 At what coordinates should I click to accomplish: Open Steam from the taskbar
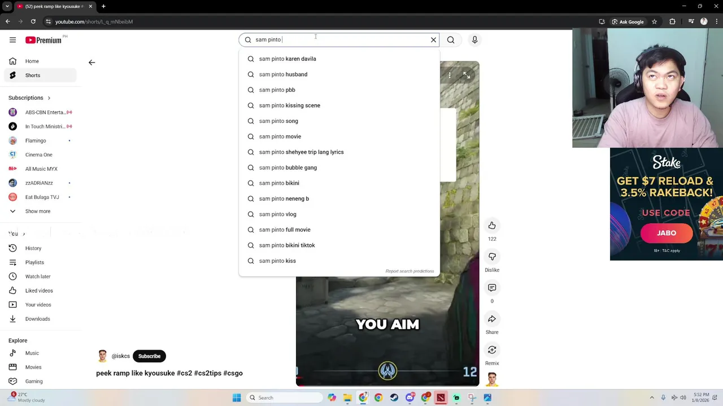coord(394,398)
